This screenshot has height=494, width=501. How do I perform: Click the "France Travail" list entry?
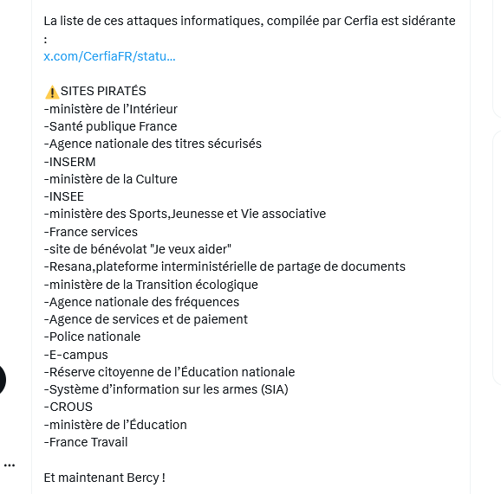tap(86, 442)
